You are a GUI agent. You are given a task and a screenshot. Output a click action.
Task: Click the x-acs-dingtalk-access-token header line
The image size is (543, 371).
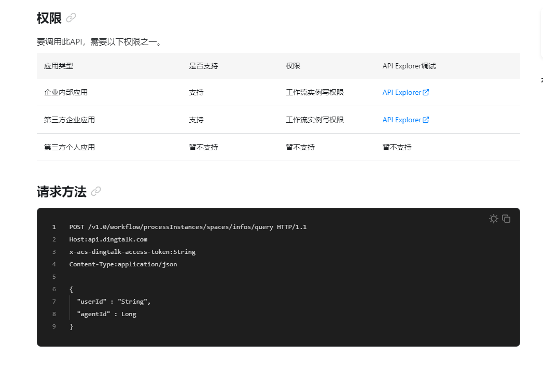click(132, 252)
